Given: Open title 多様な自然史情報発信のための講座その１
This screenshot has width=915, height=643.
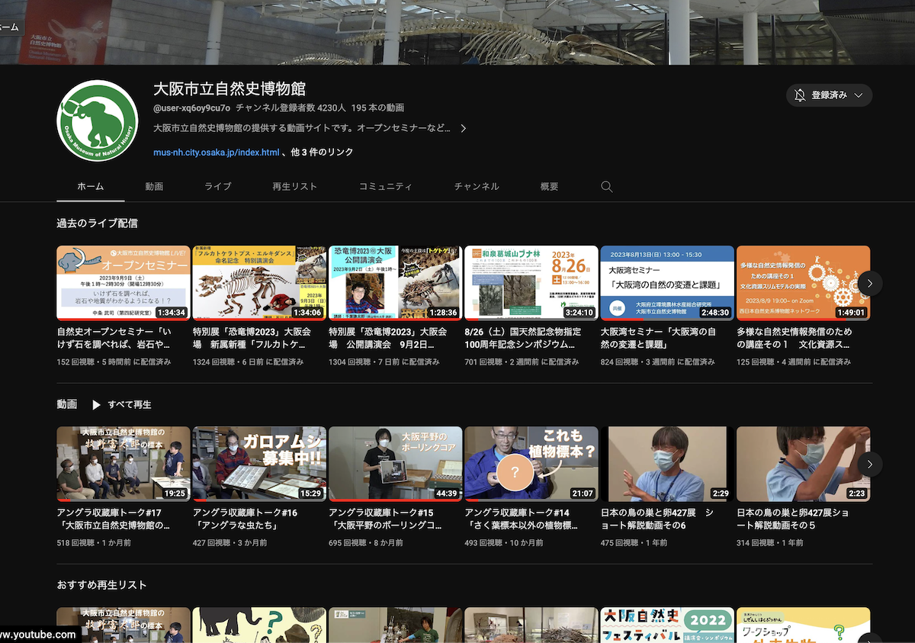Looking at the screenshot, I should tap(795, 339).
